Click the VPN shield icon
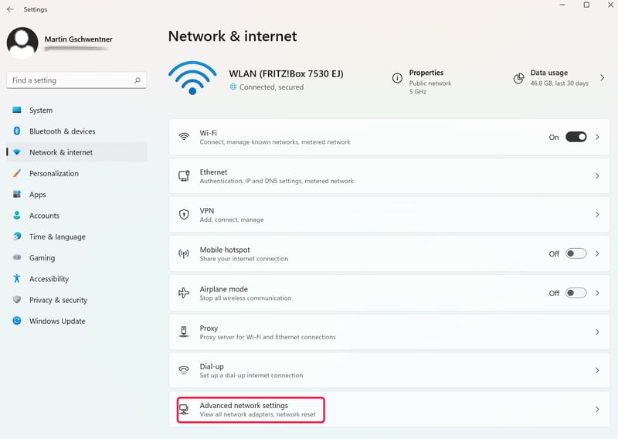 (x=184, y=215)
